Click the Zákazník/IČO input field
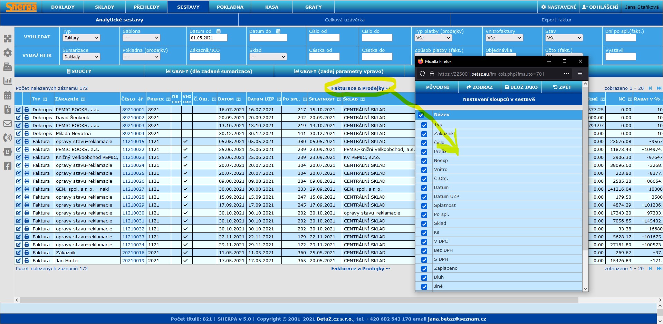This screenshot has width=663, height=324. (205, 57)
